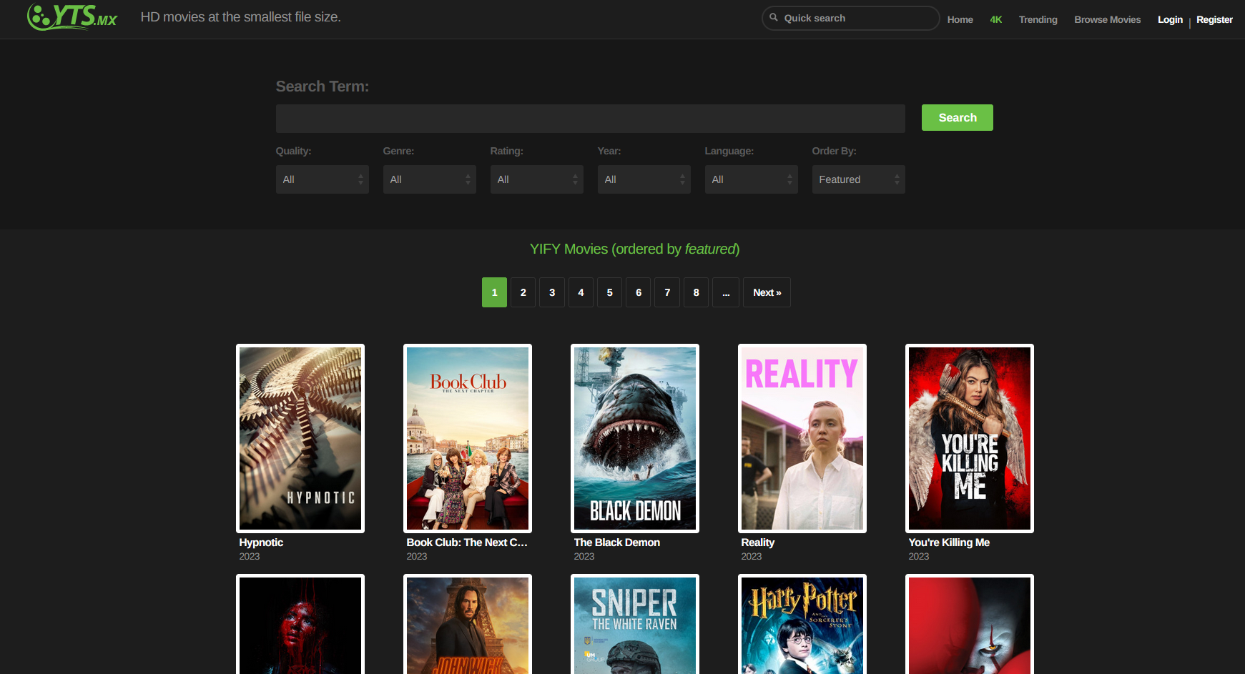Open the Quality dropdown
1245x674 pixels.
point(323,179)
